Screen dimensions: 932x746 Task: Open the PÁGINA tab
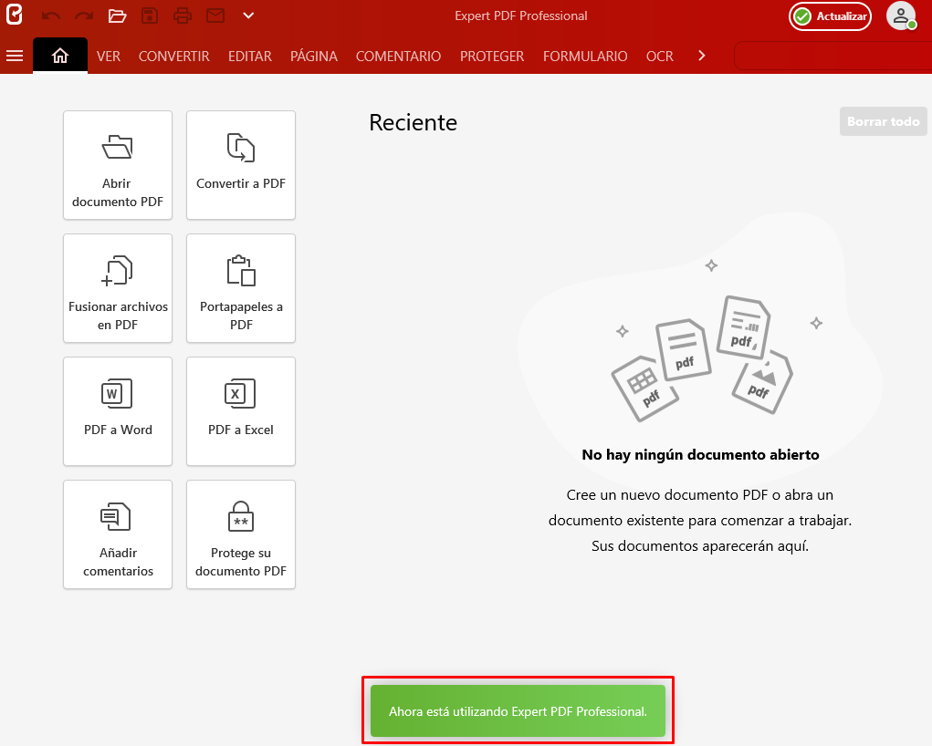pos(314,56)
